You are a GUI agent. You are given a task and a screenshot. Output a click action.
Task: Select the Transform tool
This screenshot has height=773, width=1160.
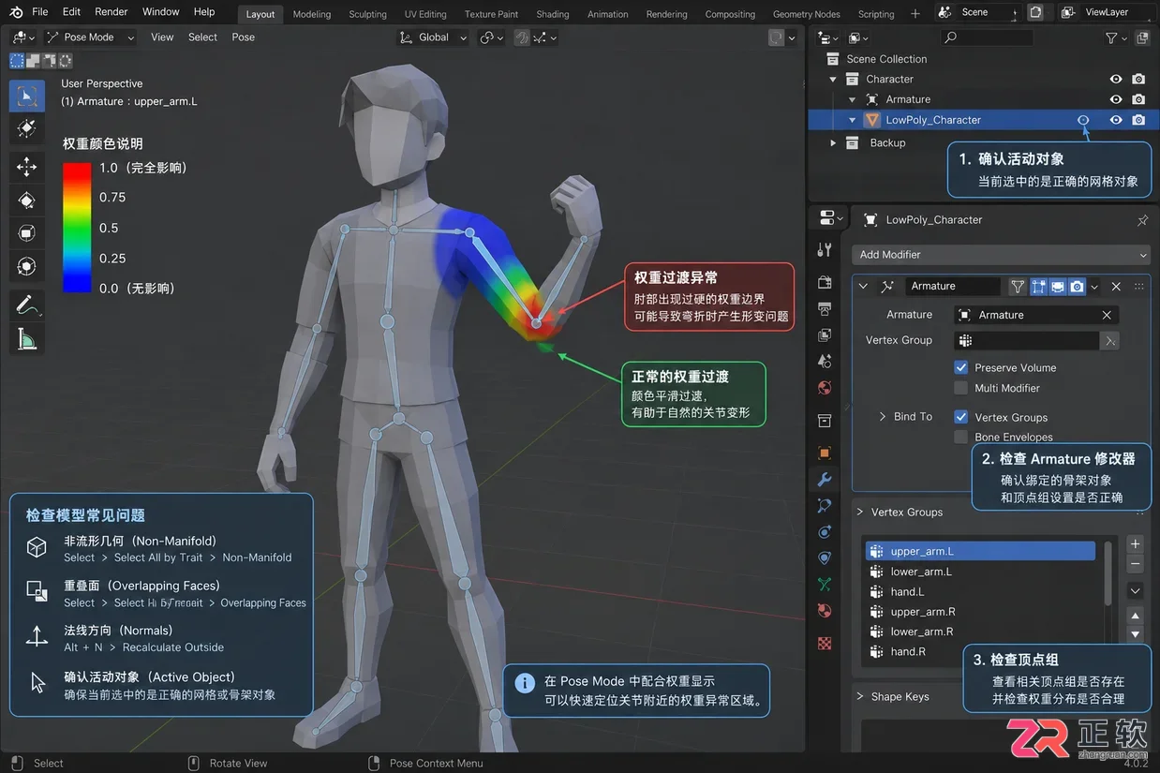[26, 266]
